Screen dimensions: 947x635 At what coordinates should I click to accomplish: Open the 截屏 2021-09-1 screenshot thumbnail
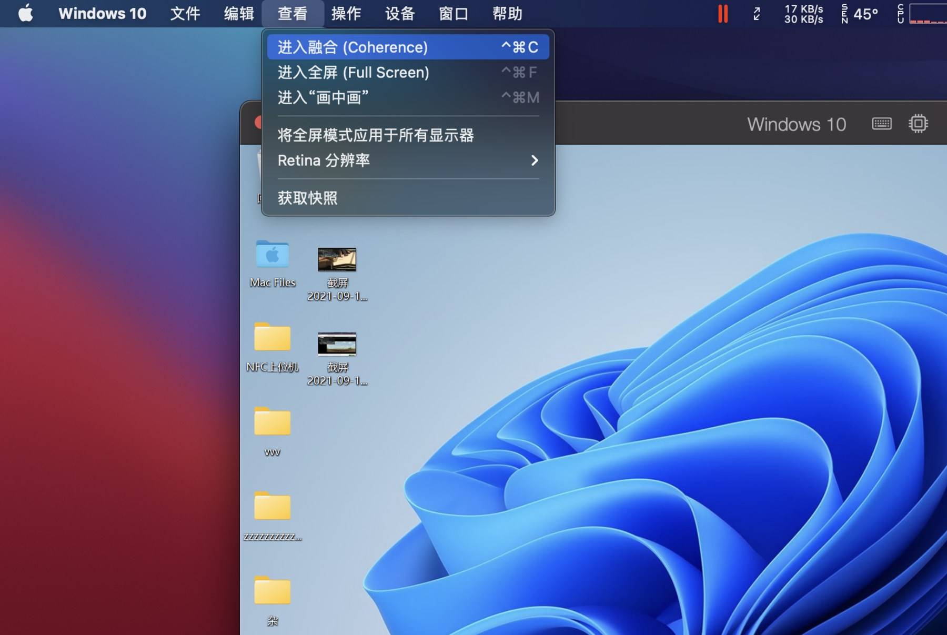[337, 259]
